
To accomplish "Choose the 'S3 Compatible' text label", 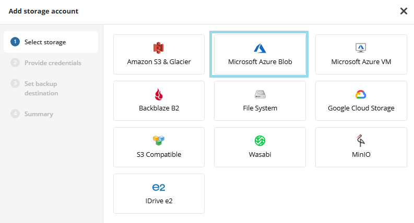I will pos(159,154).
